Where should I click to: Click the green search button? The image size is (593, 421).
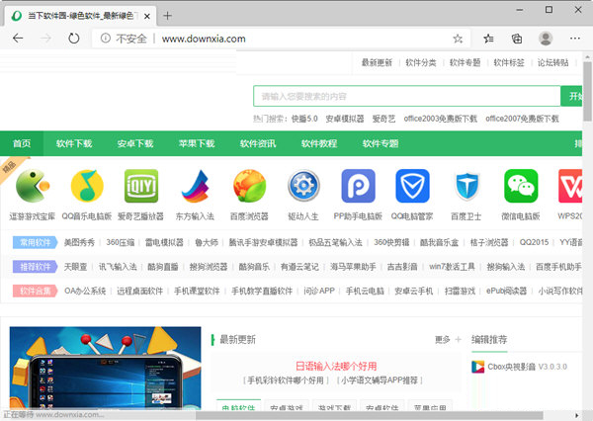pyautogui.click(x=571, y=96)
